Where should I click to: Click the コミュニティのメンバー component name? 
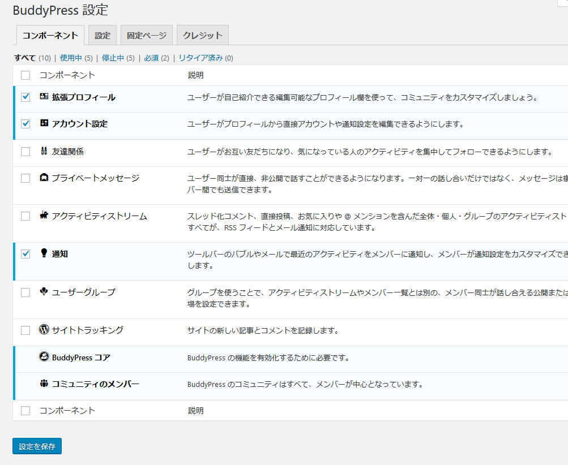click(96, 384)
